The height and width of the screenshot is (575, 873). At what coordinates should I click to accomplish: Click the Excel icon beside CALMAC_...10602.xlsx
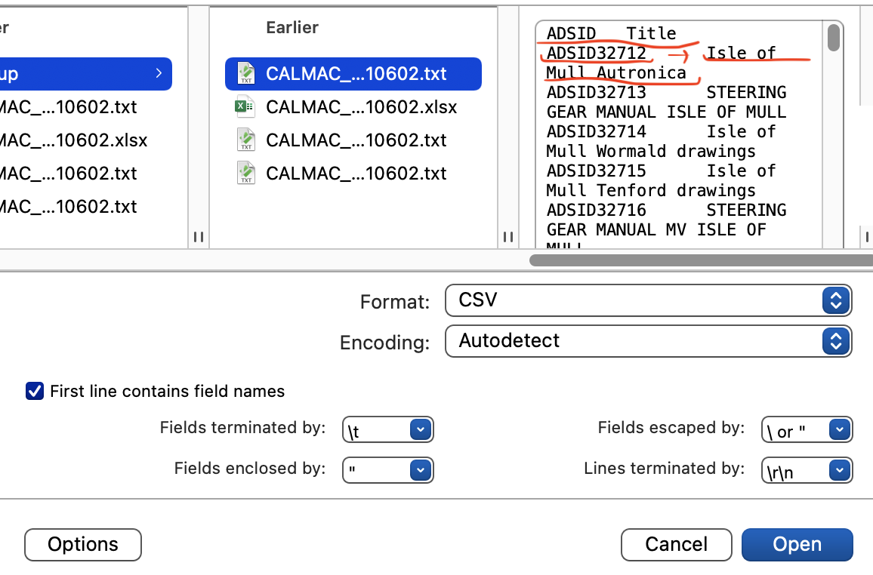tap(245, 106)
